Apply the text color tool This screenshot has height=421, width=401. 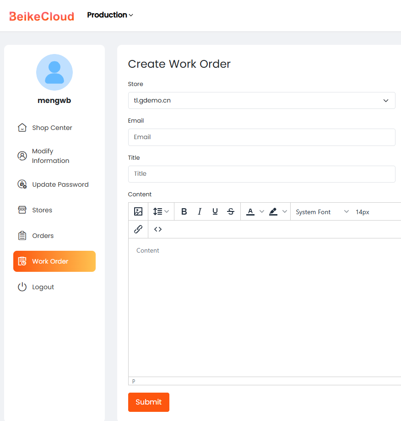tap(250, 211)
